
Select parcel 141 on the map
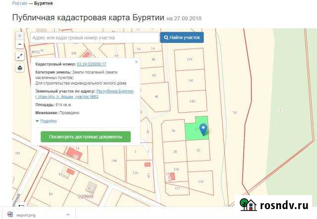click(x=191, y=81)
